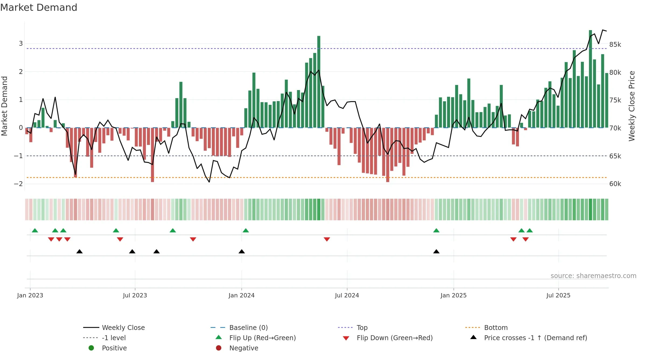Select the last red flip-down marker before Jul 2025

click(x=526, y=239)
